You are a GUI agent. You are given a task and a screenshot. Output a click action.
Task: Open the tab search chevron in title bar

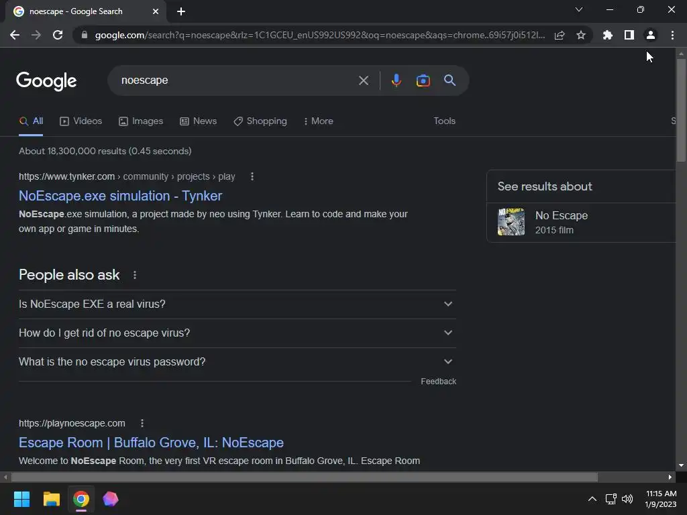click(579, 9)
